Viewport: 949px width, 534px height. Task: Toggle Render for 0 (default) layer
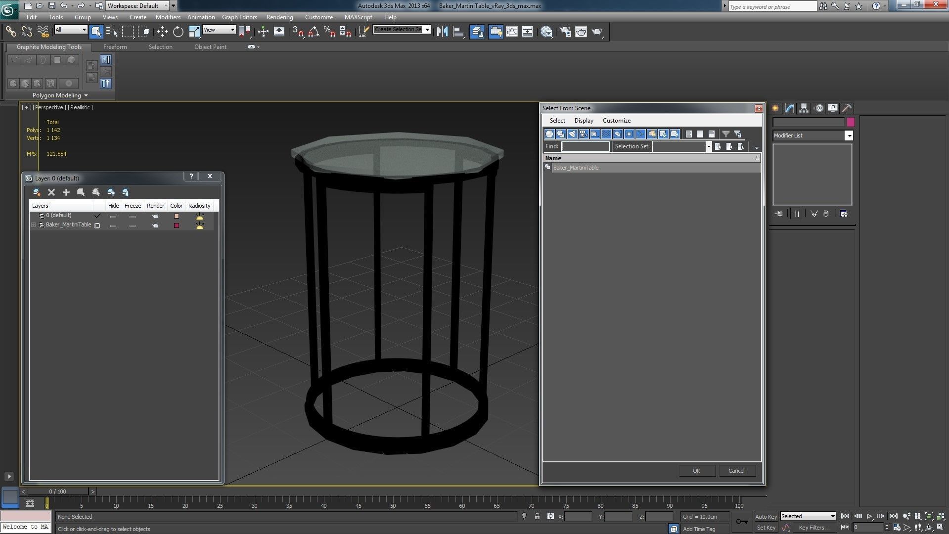point(155,216)
